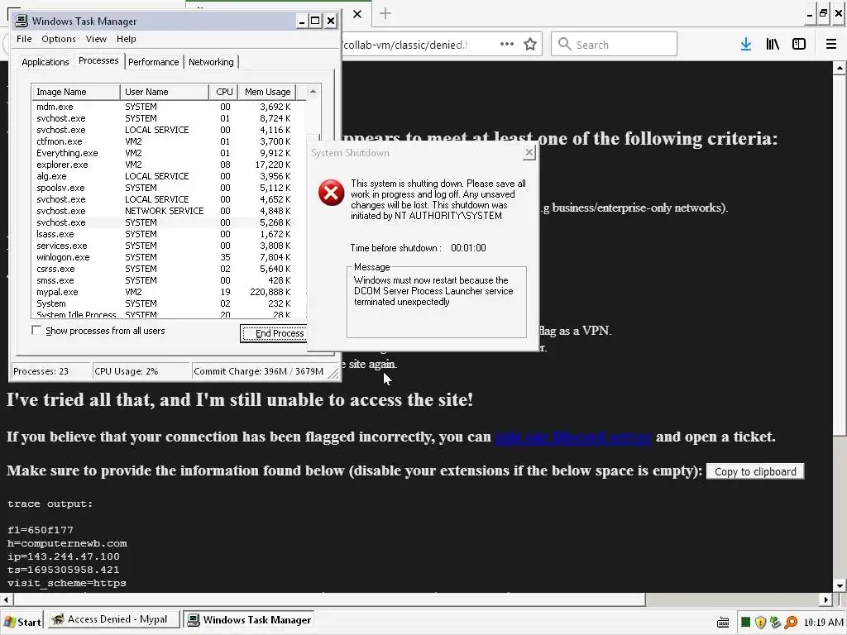The image size is (847, 635).
Task: Sort processes by User Name column
Action: (x=165, y=92)
